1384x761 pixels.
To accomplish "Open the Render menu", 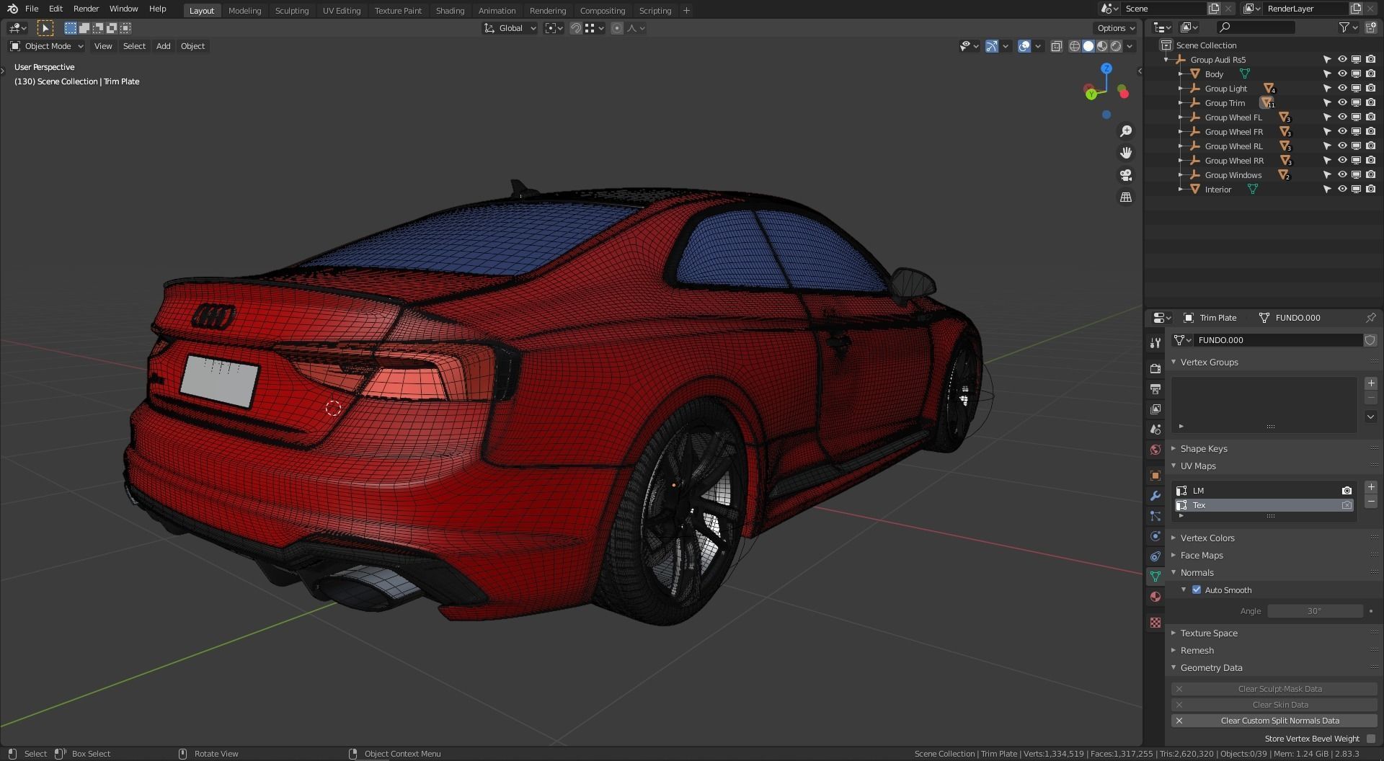I will (x=86, y=9).
